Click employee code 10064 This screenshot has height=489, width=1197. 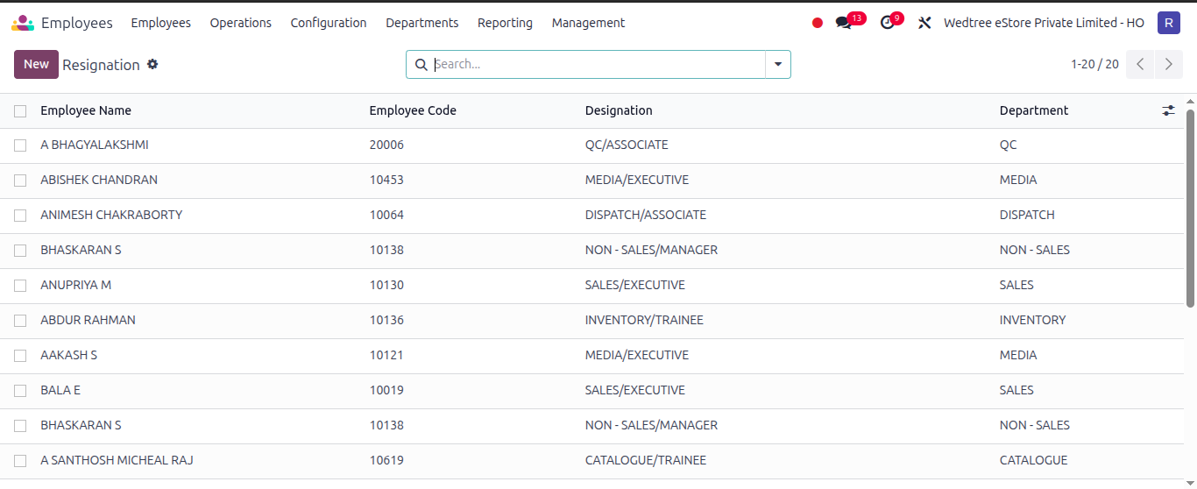click(x=386, y=215)
